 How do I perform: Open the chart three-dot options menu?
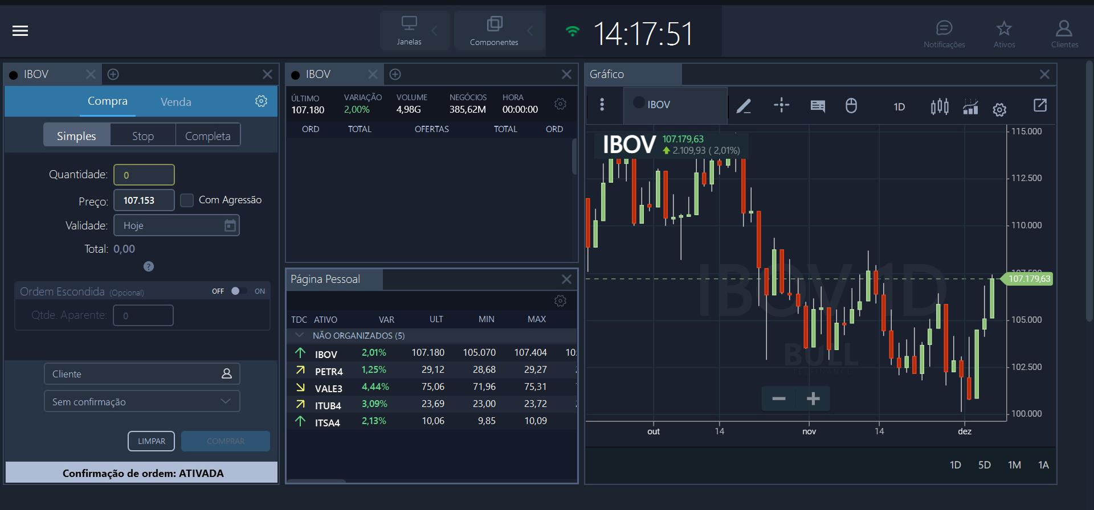click(602, 104)
